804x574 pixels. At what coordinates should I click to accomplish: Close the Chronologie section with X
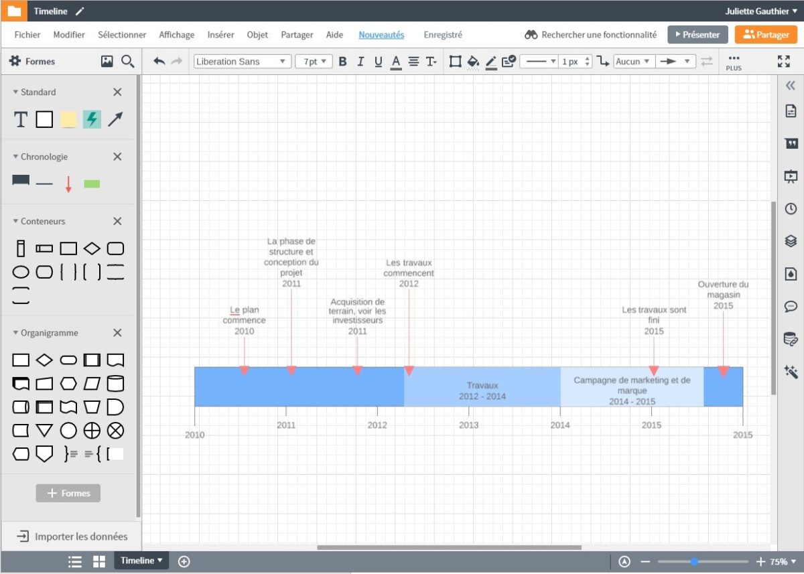point(117,157)
